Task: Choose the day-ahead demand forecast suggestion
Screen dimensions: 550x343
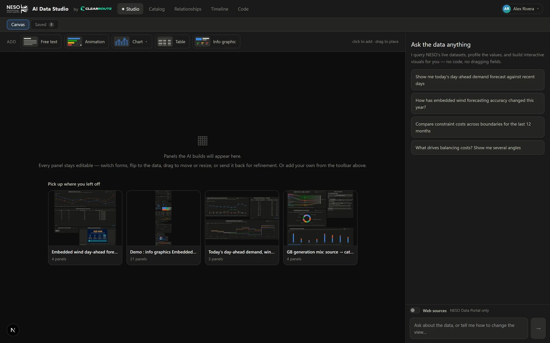Action: [478, 80]
